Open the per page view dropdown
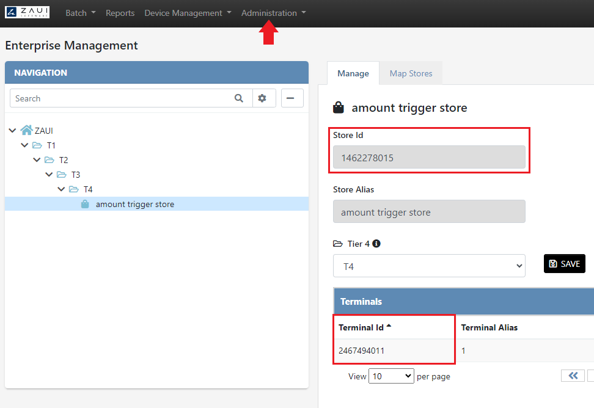This screenshot has height=408, width=594. [x=391, y=376]
